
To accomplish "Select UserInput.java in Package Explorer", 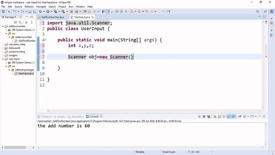I will coord(26,74).
